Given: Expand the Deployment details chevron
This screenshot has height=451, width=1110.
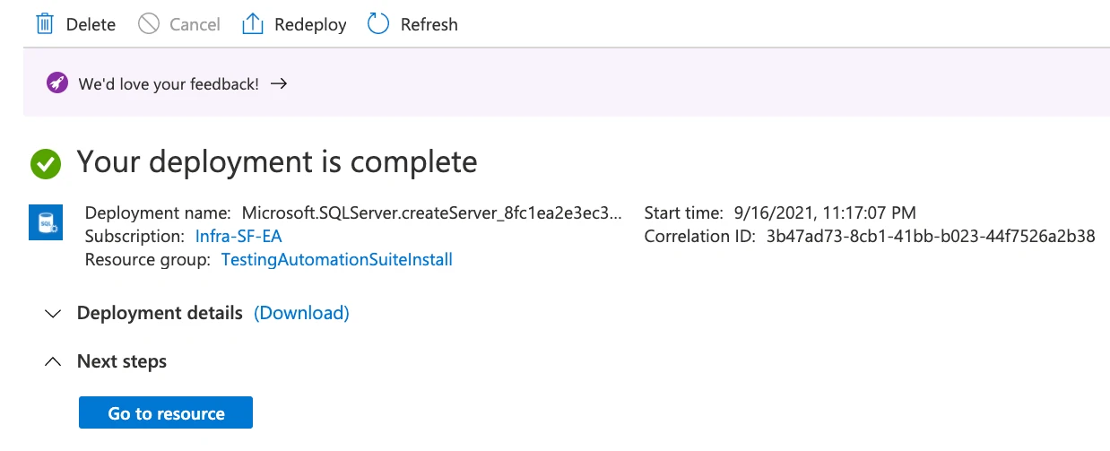Looking at the screenshot, I should point(54,314).
